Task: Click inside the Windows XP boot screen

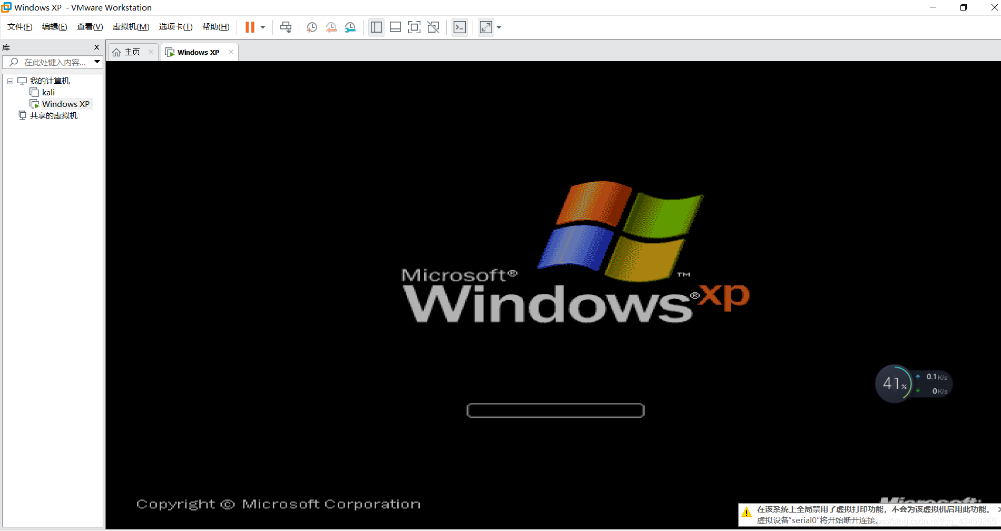Action: click(x=553, y=295)
